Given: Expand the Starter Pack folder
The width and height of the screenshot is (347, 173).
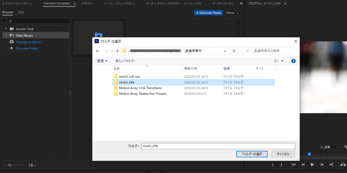Looking at the screenshot, I should pos(6,29).
